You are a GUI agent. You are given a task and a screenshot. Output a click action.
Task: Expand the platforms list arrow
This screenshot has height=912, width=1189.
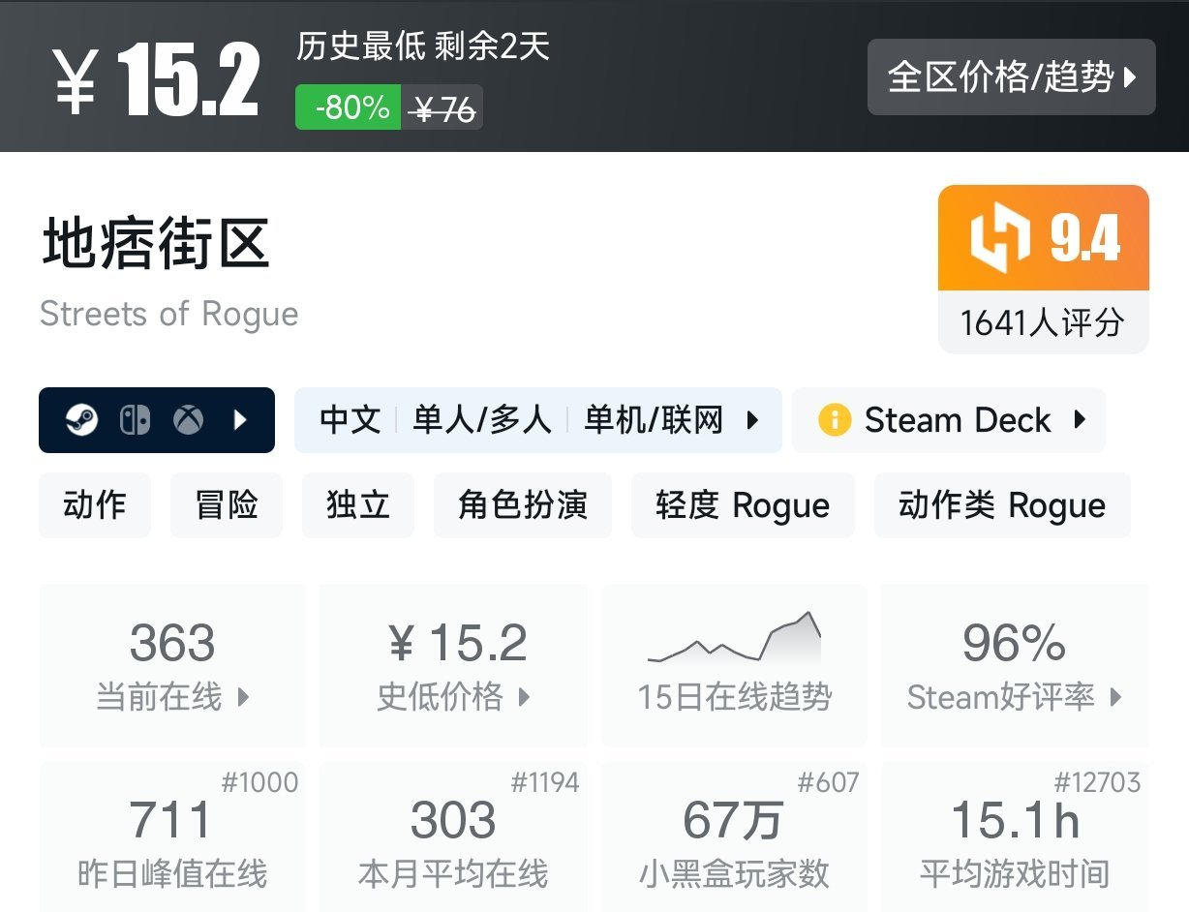(241, 420)
